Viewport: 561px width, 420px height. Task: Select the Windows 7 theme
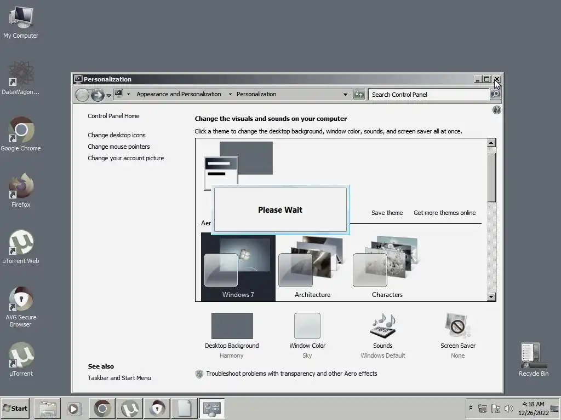coord(238,267)
